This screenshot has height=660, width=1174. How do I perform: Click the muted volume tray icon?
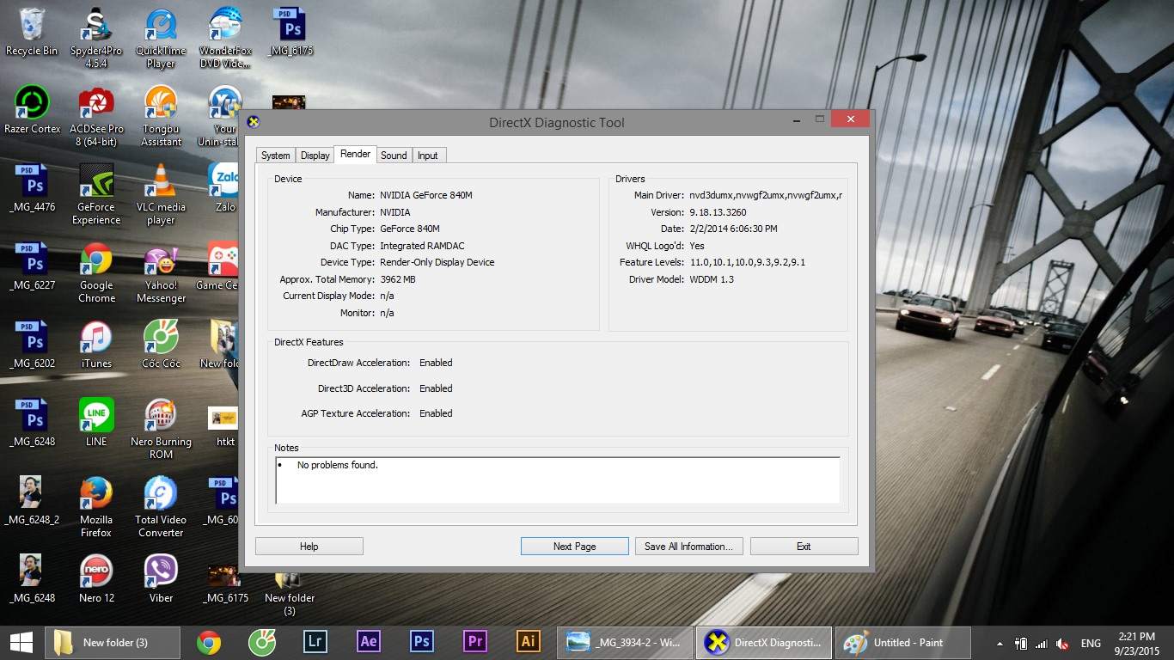click(x=1062, y=643)
